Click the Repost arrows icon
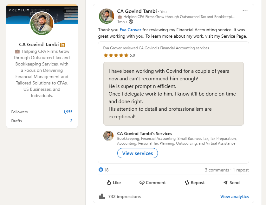This screenshot has height=205, width=266. click(187, 183)
